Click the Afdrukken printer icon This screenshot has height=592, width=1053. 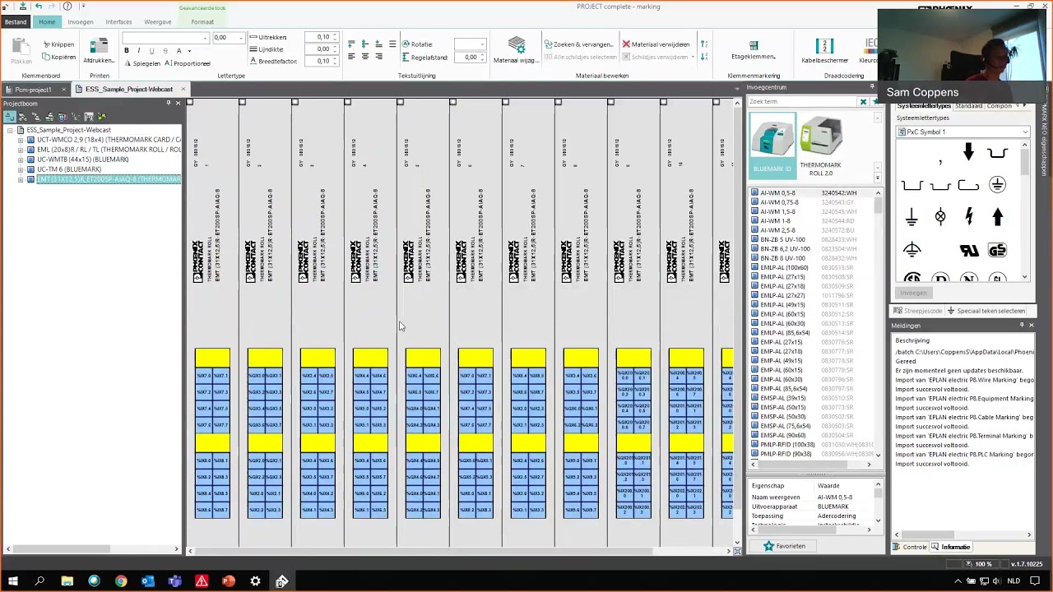[99, 46]
